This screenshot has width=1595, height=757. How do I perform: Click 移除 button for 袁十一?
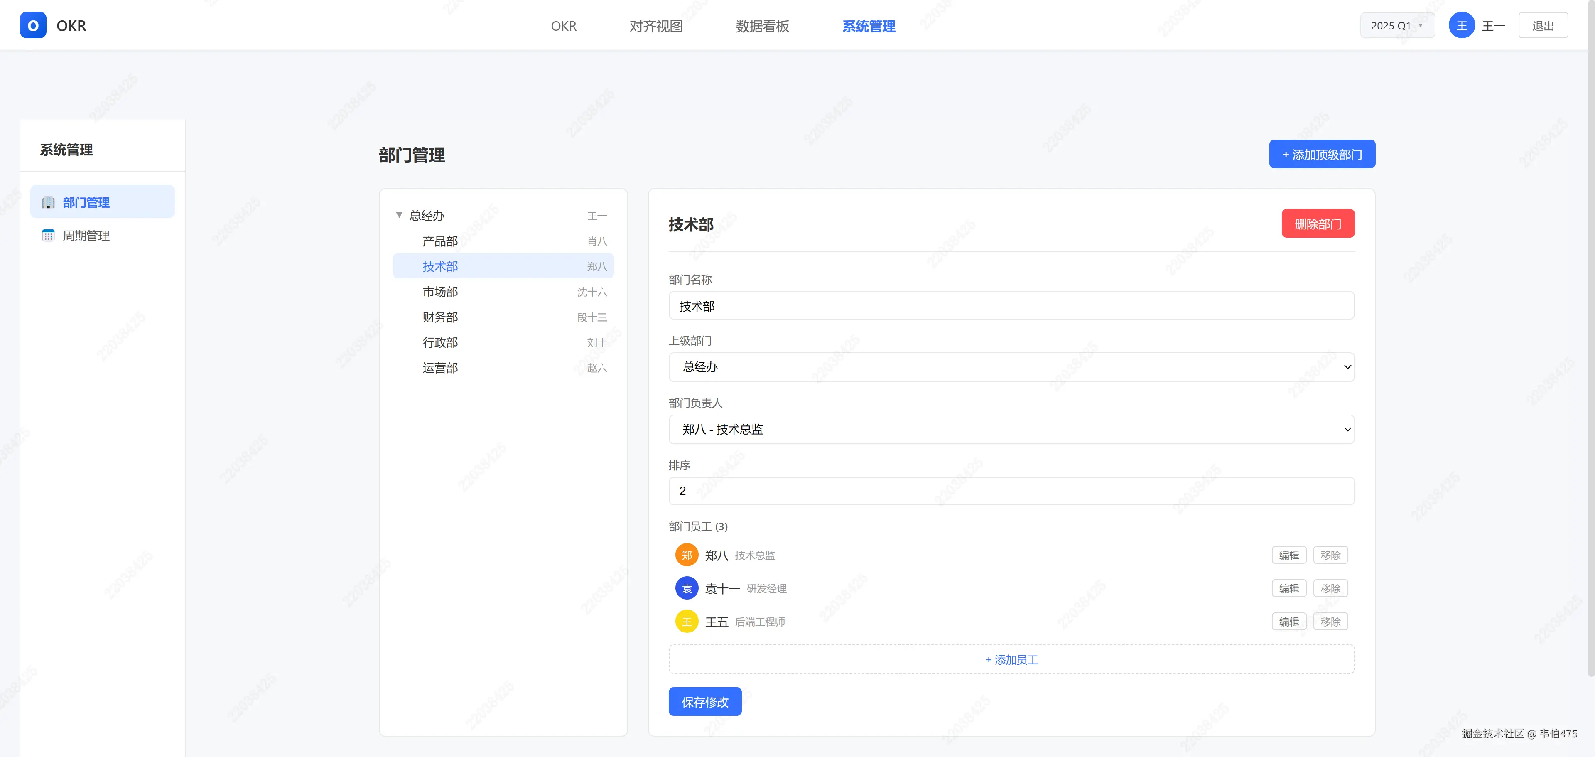pyautogui.click(x=1330, y=588)
